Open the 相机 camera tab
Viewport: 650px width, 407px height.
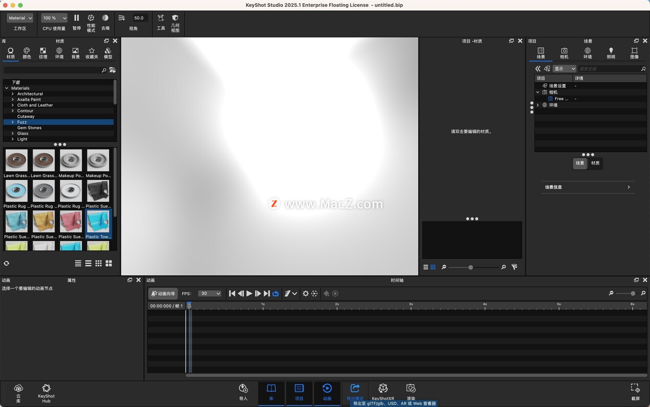pyautogui.click(x=564, y=53)
